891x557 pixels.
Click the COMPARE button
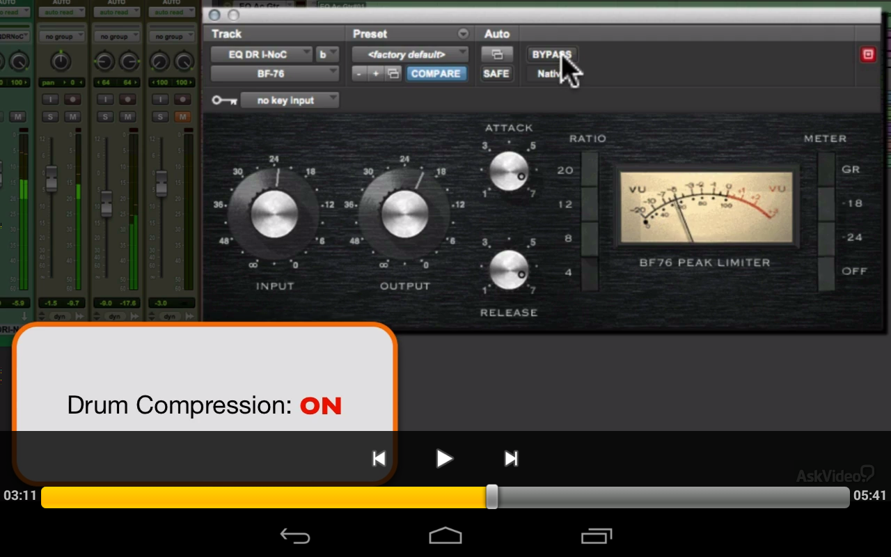(x=436, y=73)
